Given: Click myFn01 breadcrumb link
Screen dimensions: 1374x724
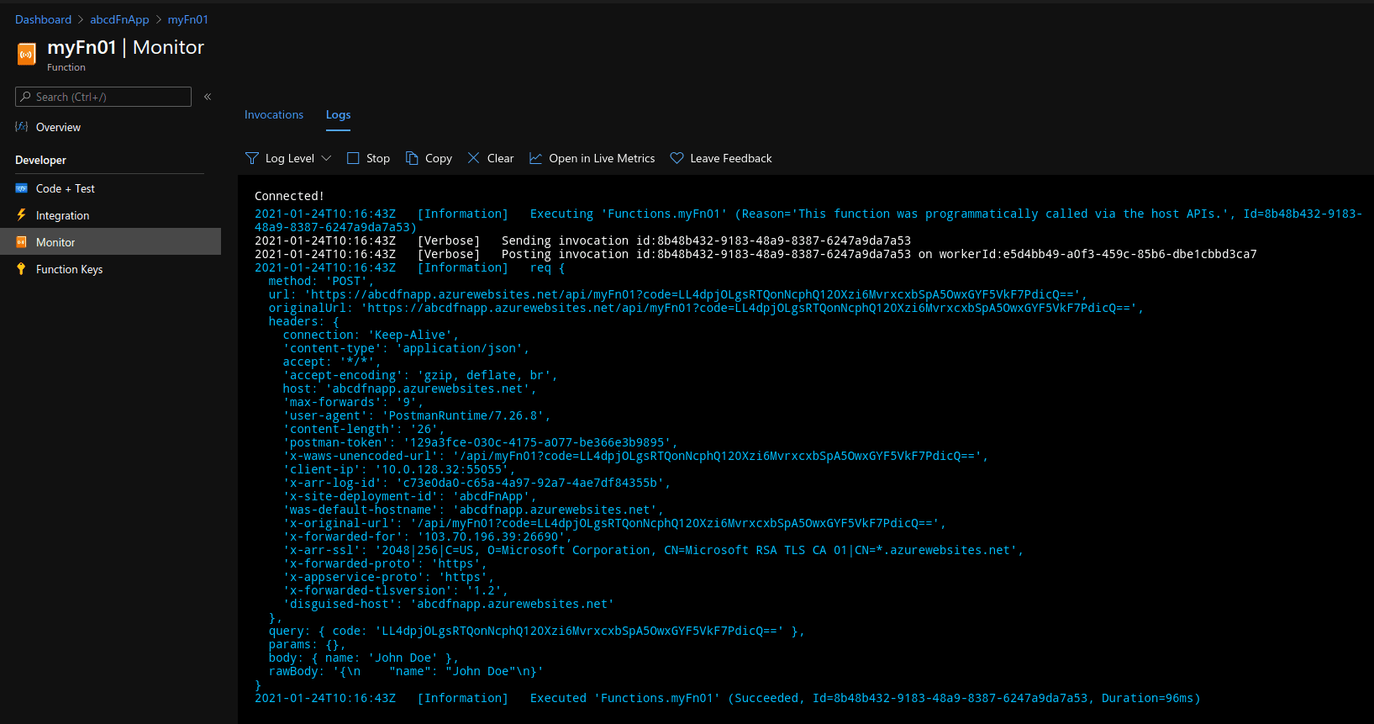Looking at the screenshot, I should point(187,19).
